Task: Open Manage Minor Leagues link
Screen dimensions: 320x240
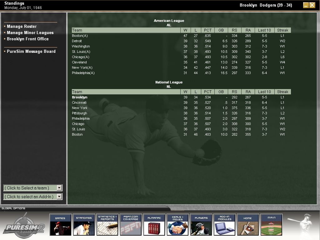Action: tap(30, 32)
